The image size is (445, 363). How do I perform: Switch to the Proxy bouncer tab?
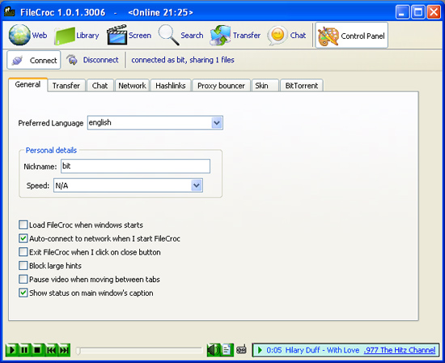[x=221, y=86]
